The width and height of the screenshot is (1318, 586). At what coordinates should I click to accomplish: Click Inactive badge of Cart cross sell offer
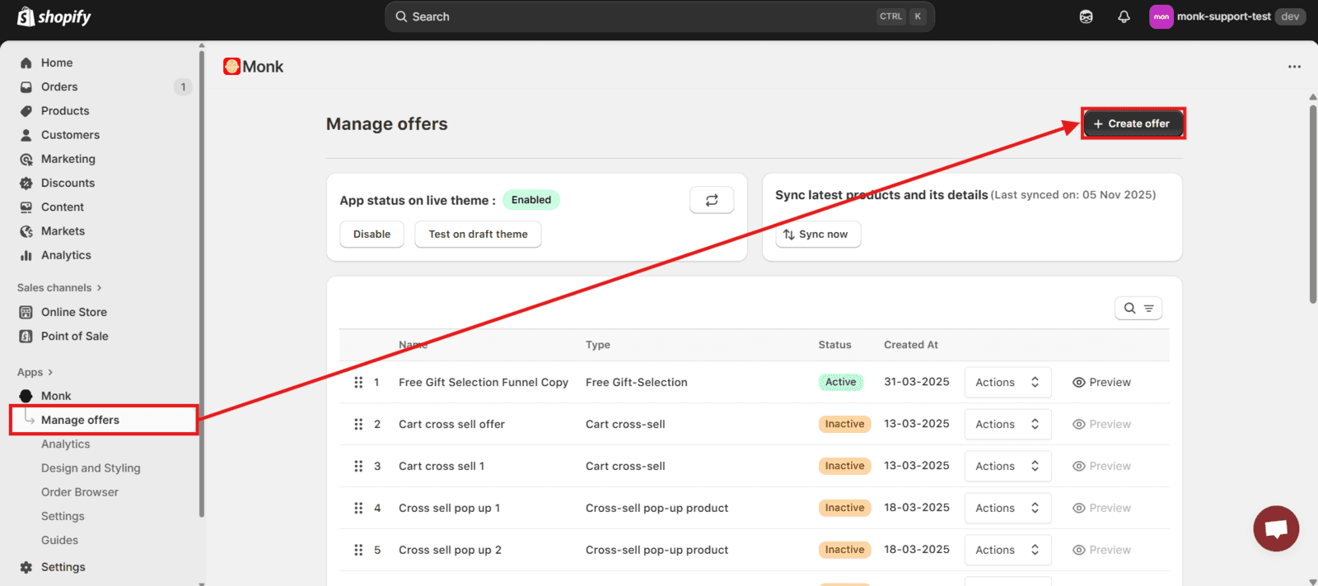[844, 424]
